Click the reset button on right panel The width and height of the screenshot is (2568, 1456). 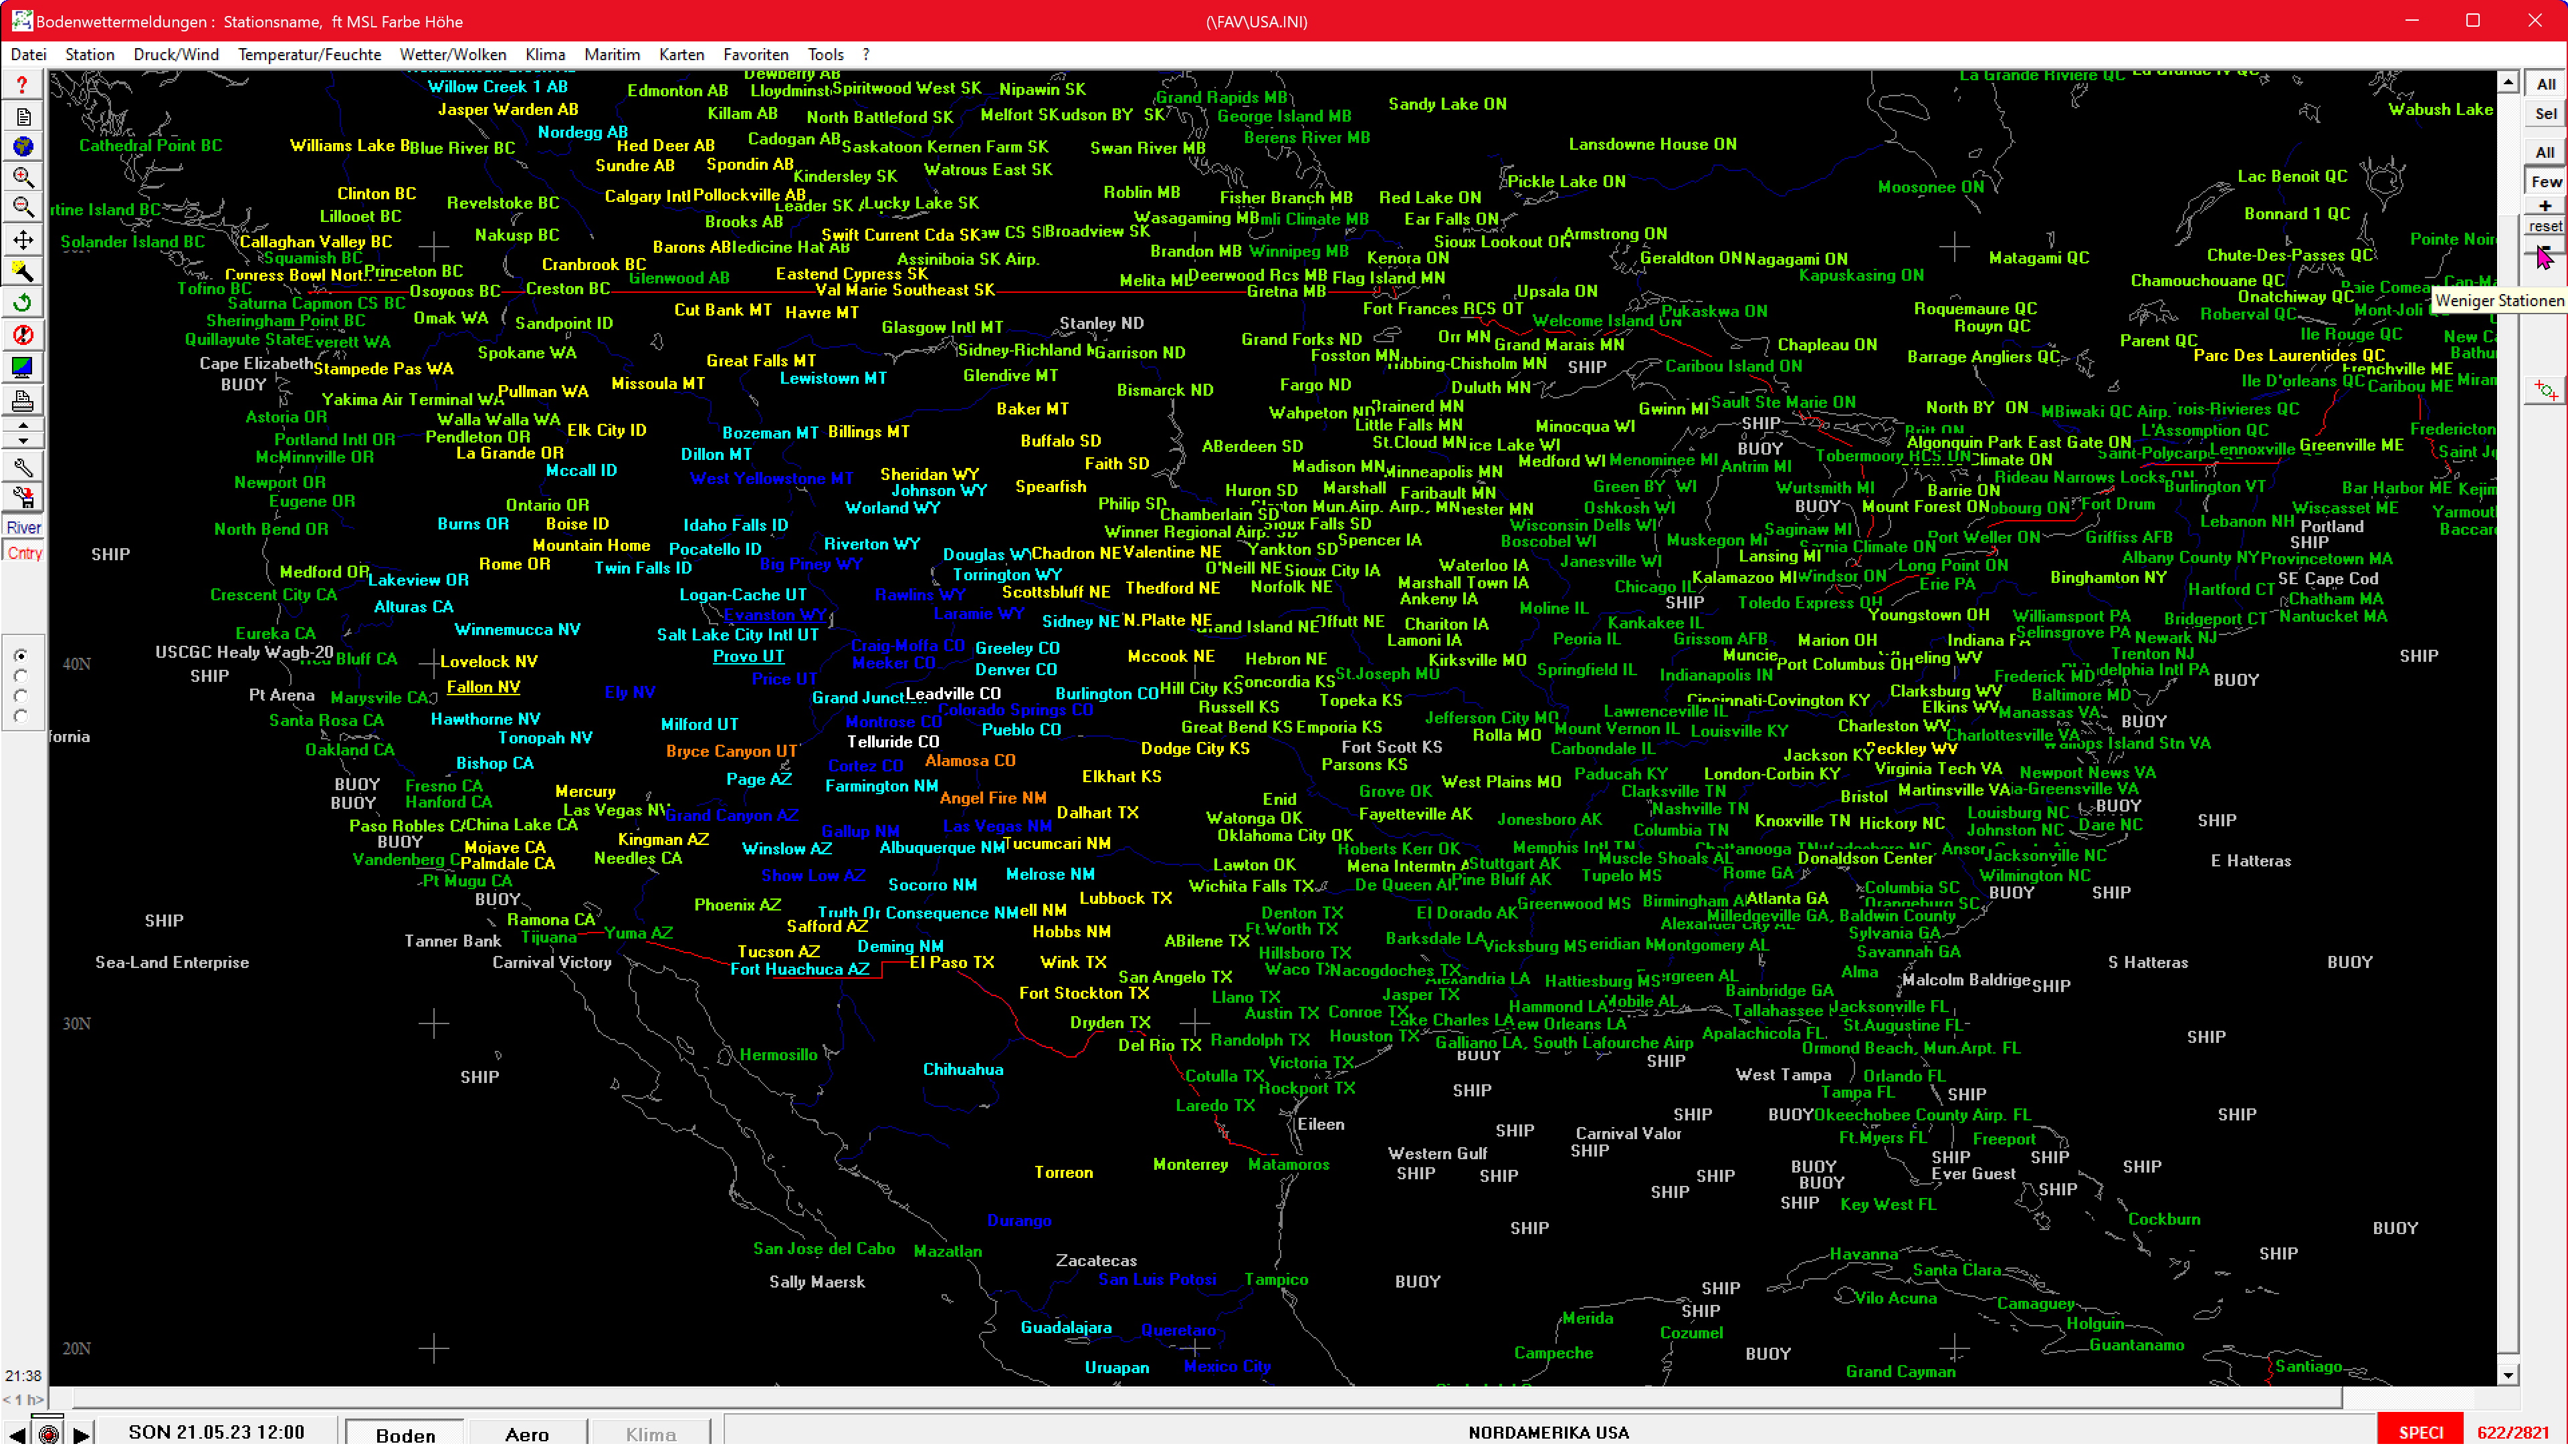click(2546, 227)
